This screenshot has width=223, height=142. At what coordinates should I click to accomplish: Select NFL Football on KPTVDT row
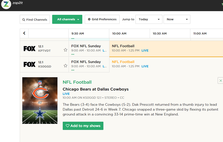coord(123,46)
